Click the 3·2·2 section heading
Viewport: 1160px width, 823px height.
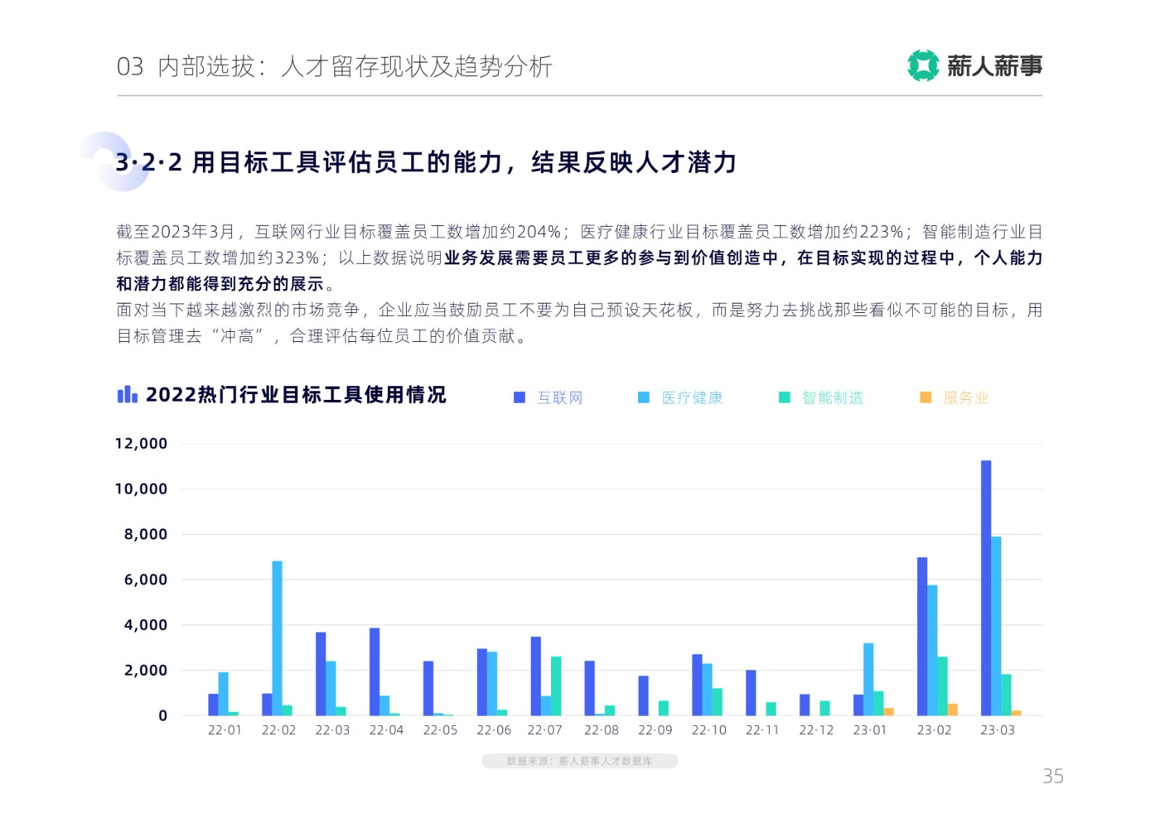(x=426, y=162)
